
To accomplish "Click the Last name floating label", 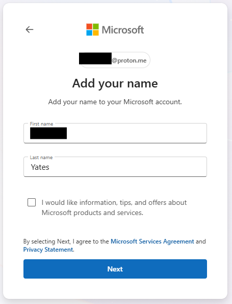I will [x=41, y=158].
